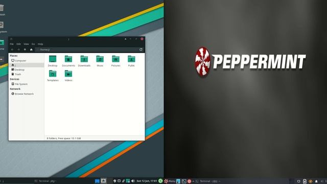
Task: Reload the current folder view
Action: click(x=141, y=50)
